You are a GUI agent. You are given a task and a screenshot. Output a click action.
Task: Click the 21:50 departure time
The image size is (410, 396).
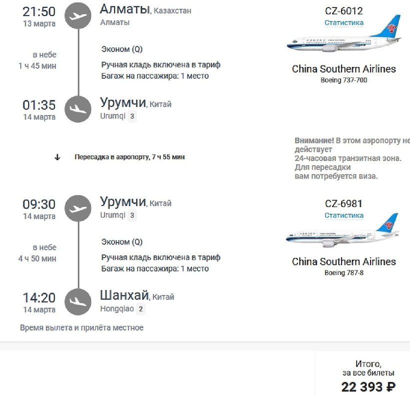pos(39,11)
